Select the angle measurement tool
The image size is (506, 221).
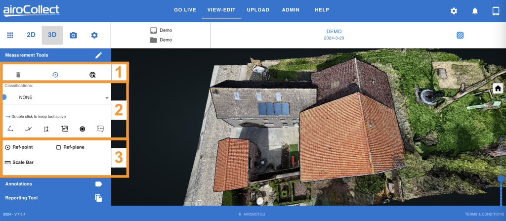pyautogui.click(x=10, y=129)
